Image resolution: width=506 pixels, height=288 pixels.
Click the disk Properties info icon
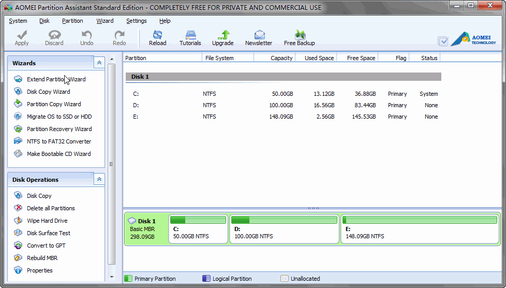(18, 270)
